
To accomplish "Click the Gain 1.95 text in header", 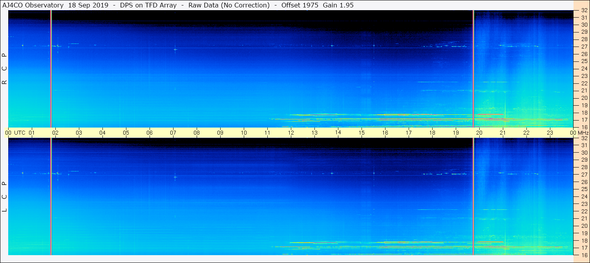I will [338, 5].
